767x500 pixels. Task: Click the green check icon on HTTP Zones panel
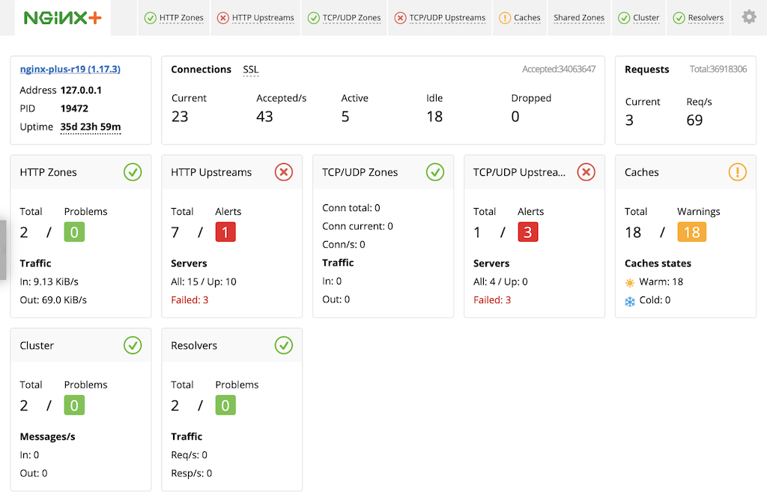[133, 172]
